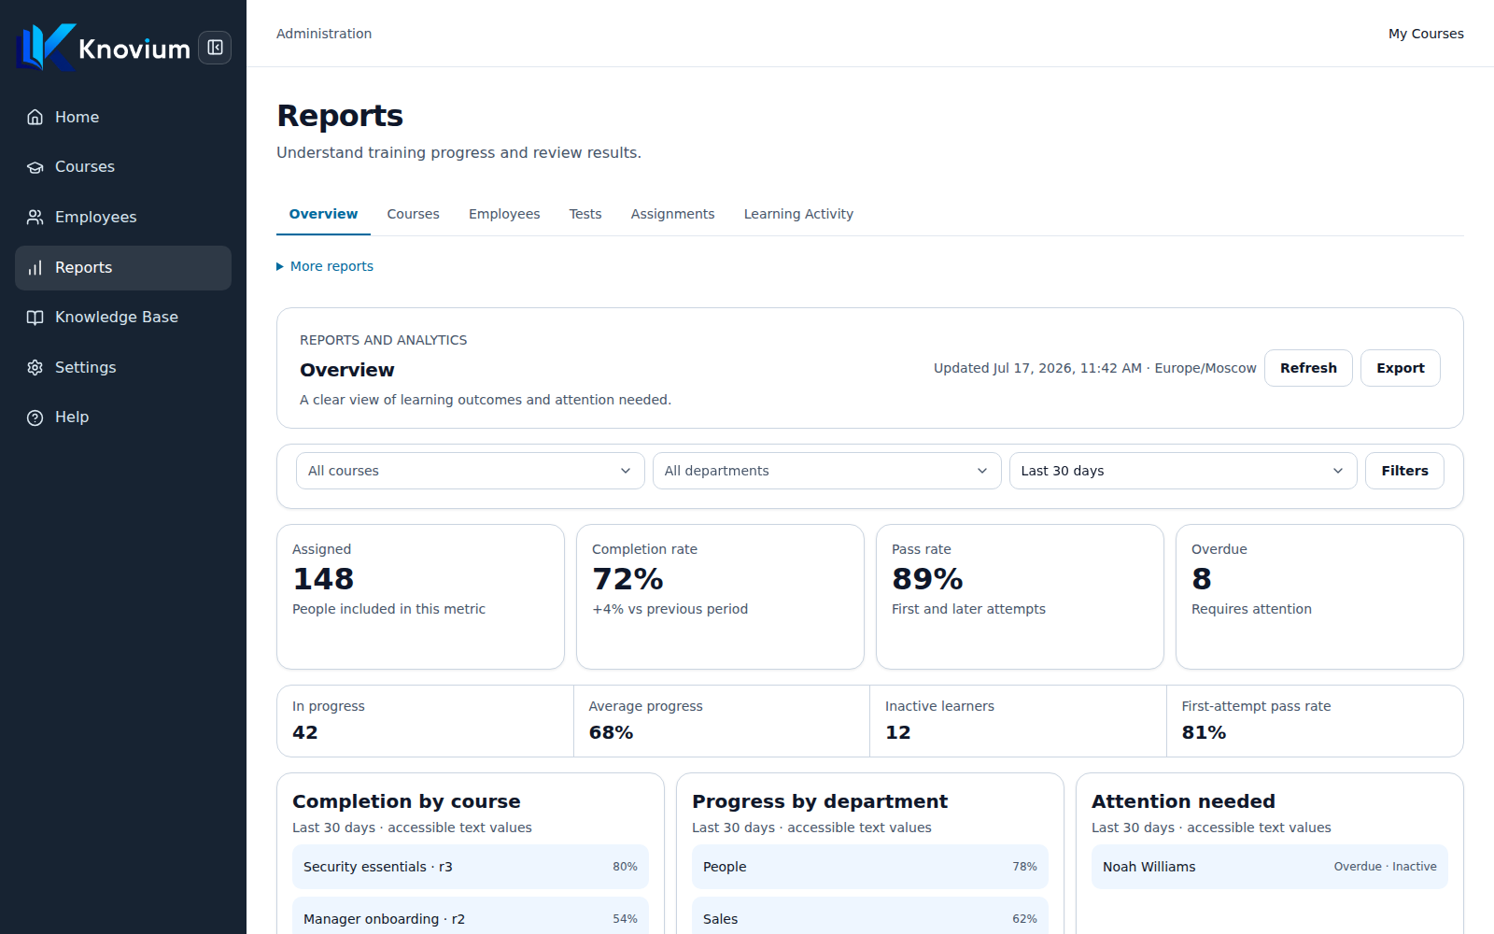Click the Overdue · Inactive status label
This screenshot has height=934, width=1494.
coord(1385,867)
